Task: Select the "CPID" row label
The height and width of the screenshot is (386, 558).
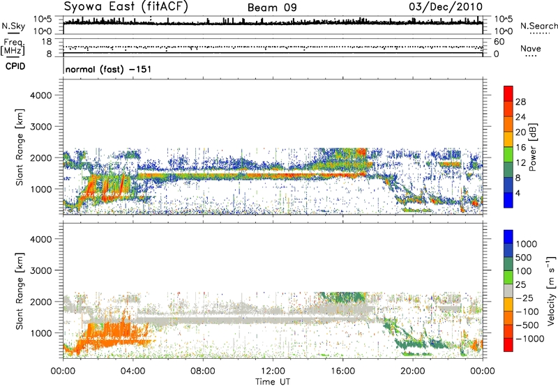Action: pos(15,66)
